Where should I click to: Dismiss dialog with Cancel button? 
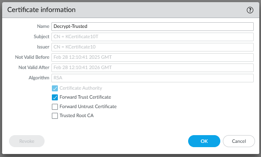click(x=239, y=141)
